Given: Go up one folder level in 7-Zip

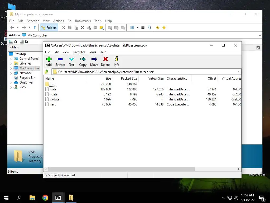Looking at the screenshot, I should [47, 72].
